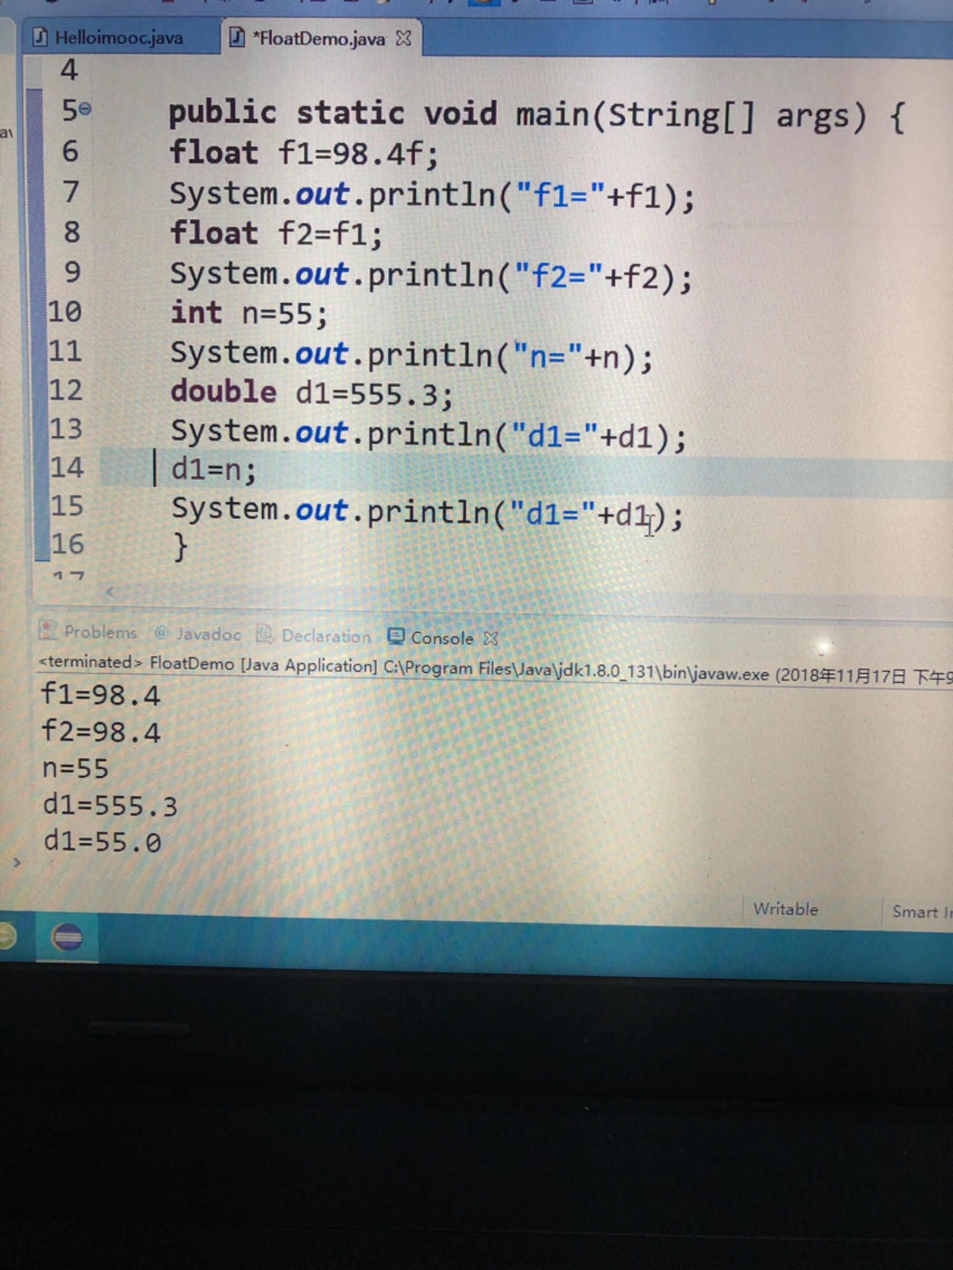Close the FloatDemo.java editor tab
The width and height of the screenshot is (953, 1270).
click(403, 39)
